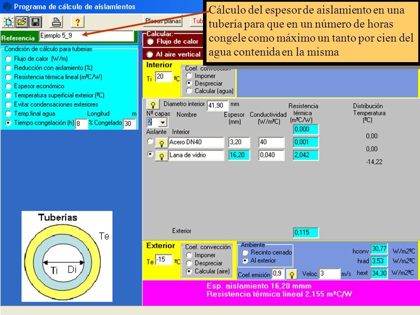Screen dimensions: 420x315
Task: Choose Despreciar for interior convection coefficient
Action: (189, 83)
